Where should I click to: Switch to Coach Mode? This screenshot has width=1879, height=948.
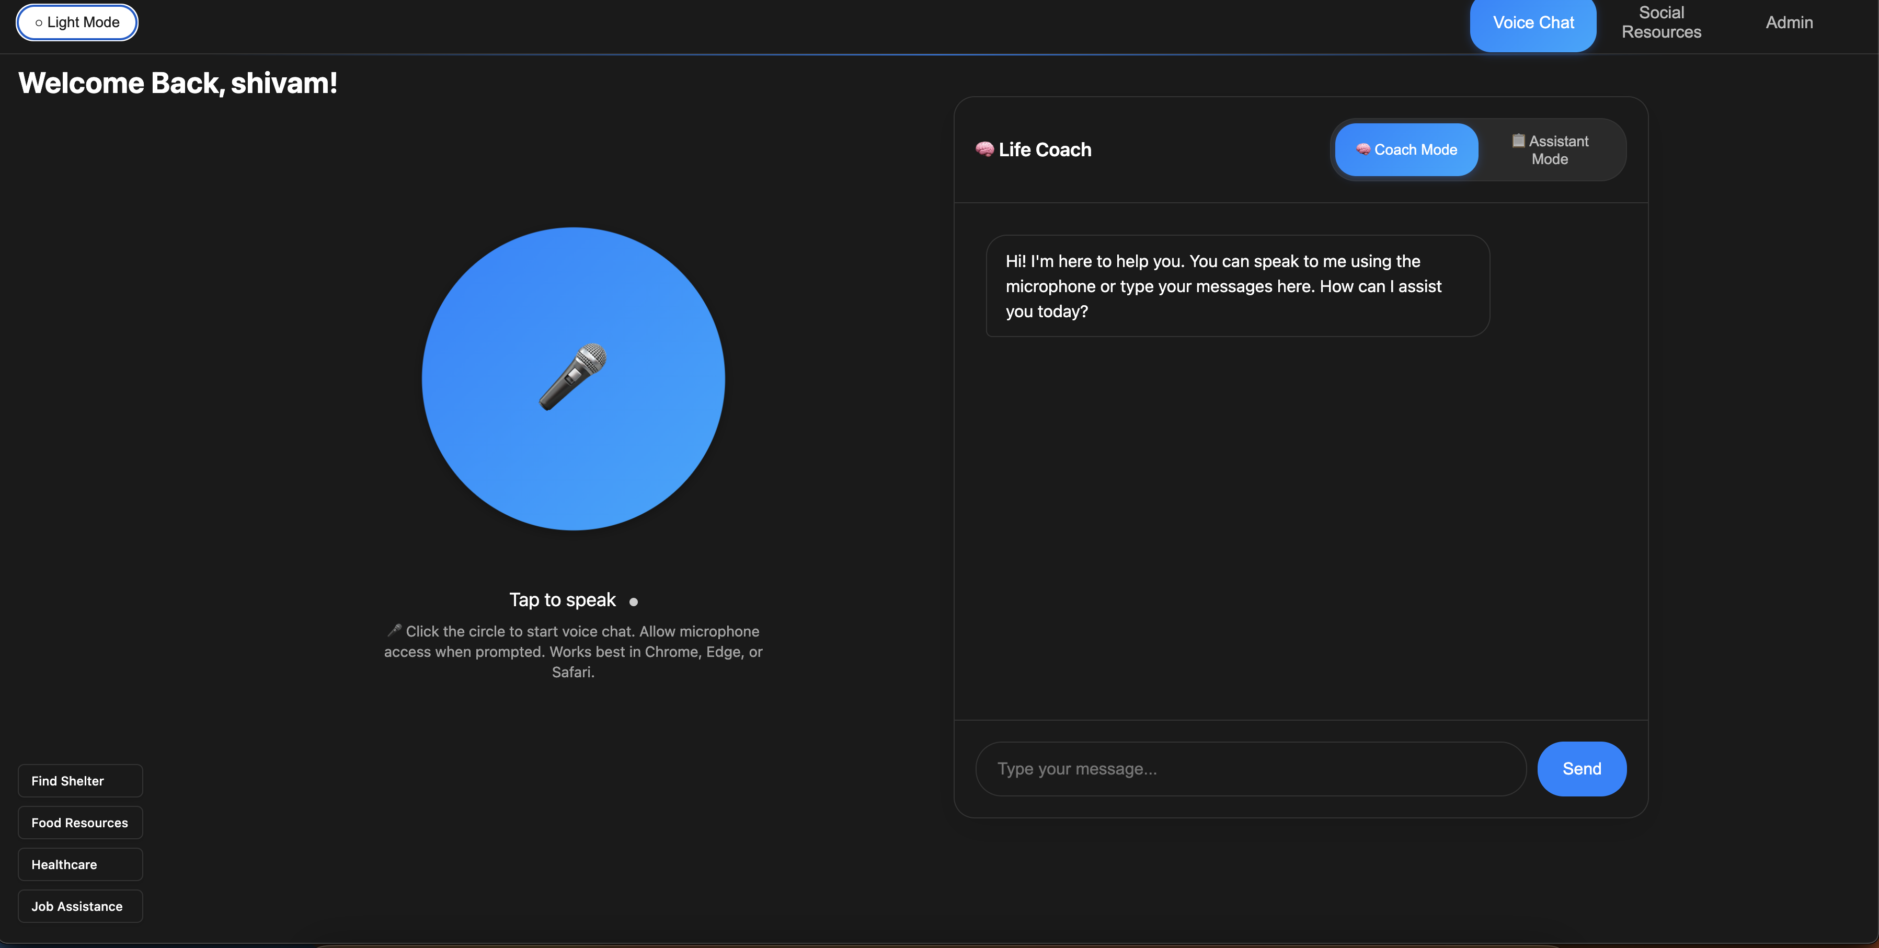click(x=1406, y=149)
